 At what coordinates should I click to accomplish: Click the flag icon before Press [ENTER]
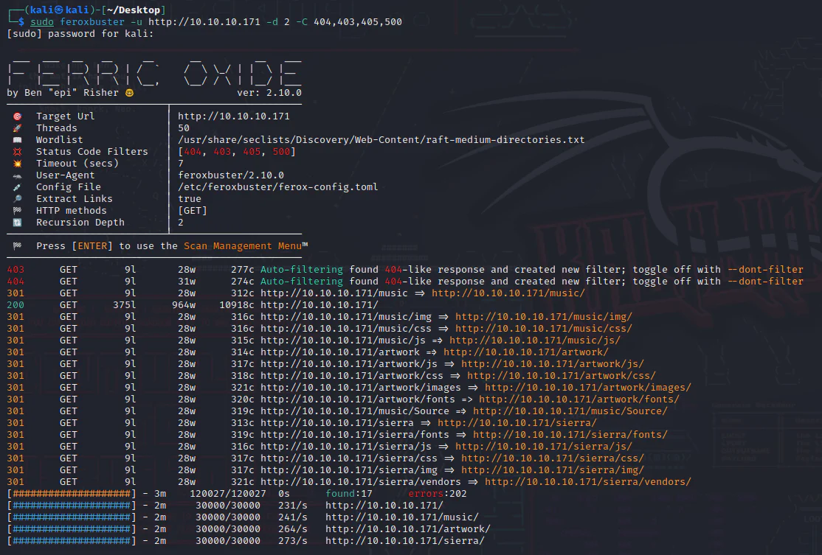[x=17, y=246]
